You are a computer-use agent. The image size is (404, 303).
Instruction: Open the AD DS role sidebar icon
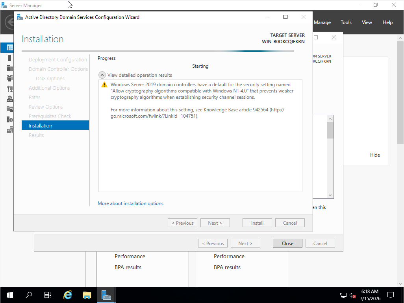9,78
